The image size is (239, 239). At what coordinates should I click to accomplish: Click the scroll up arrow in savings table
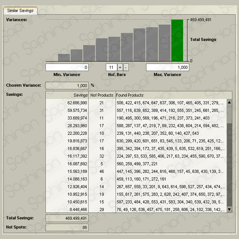229,102
